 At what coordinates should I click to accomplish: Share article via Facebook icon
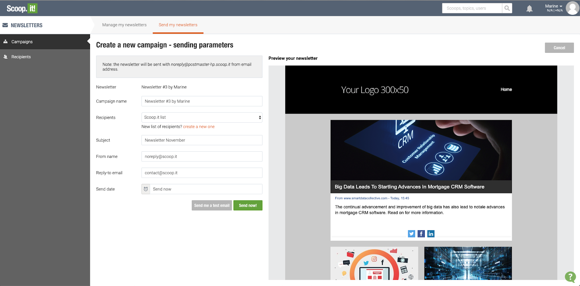pyautogui.click(x=421, y=234)
